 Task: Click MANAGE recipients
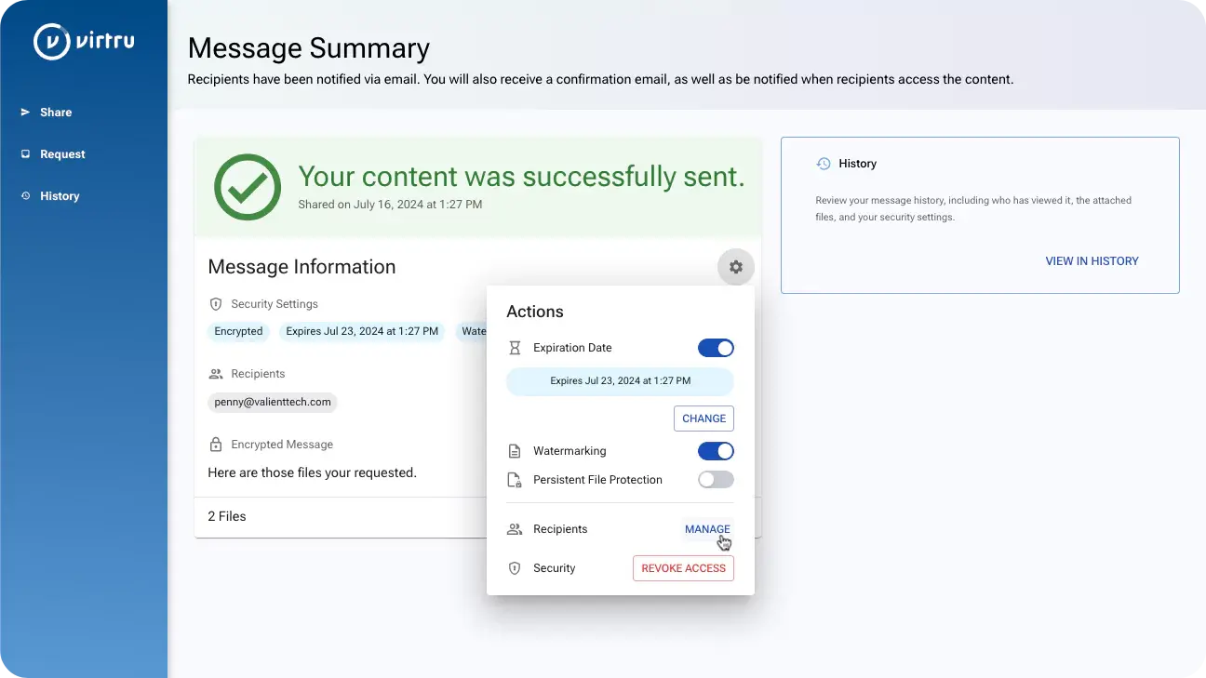tap(707, 529)
